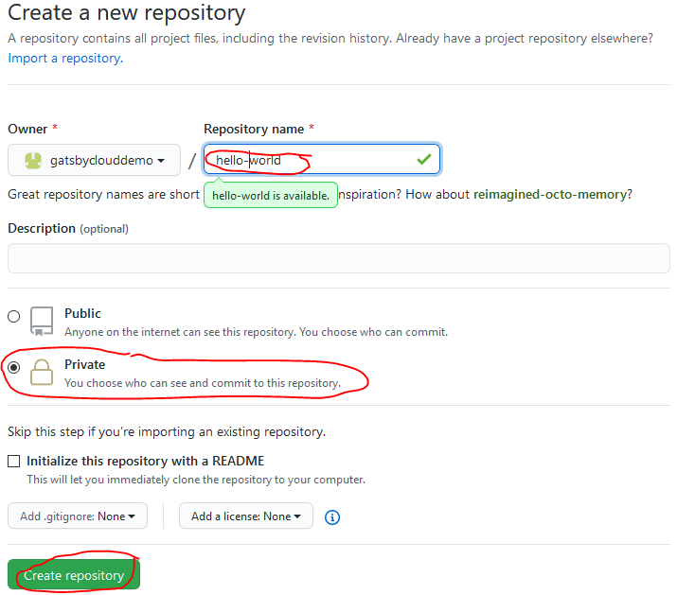Click the Private lock icon

(42, 372)
